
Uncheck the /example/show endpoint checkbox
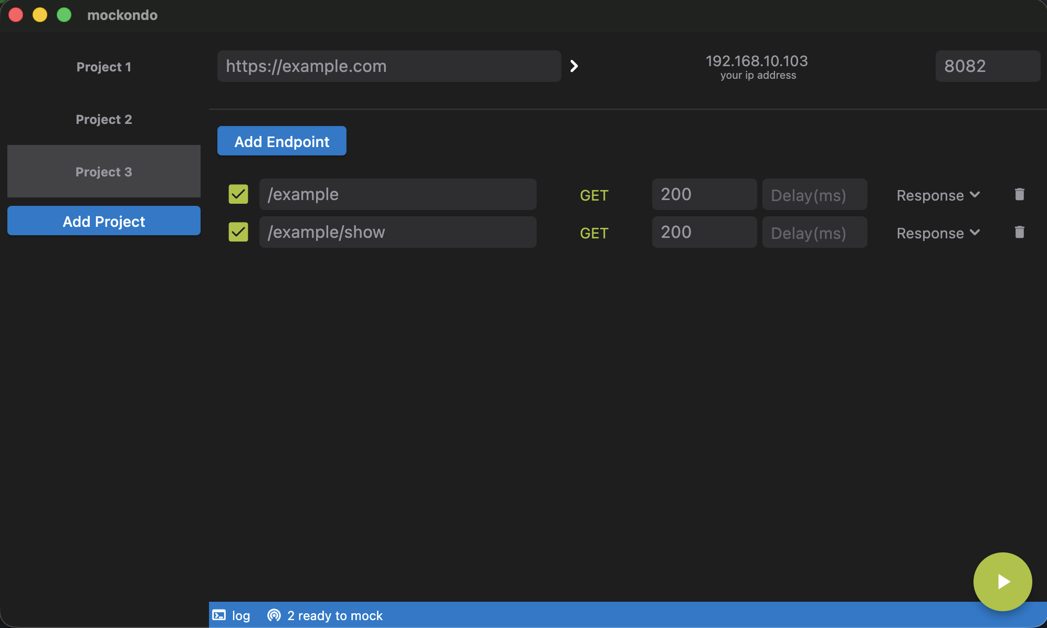(x=238, y=232)
